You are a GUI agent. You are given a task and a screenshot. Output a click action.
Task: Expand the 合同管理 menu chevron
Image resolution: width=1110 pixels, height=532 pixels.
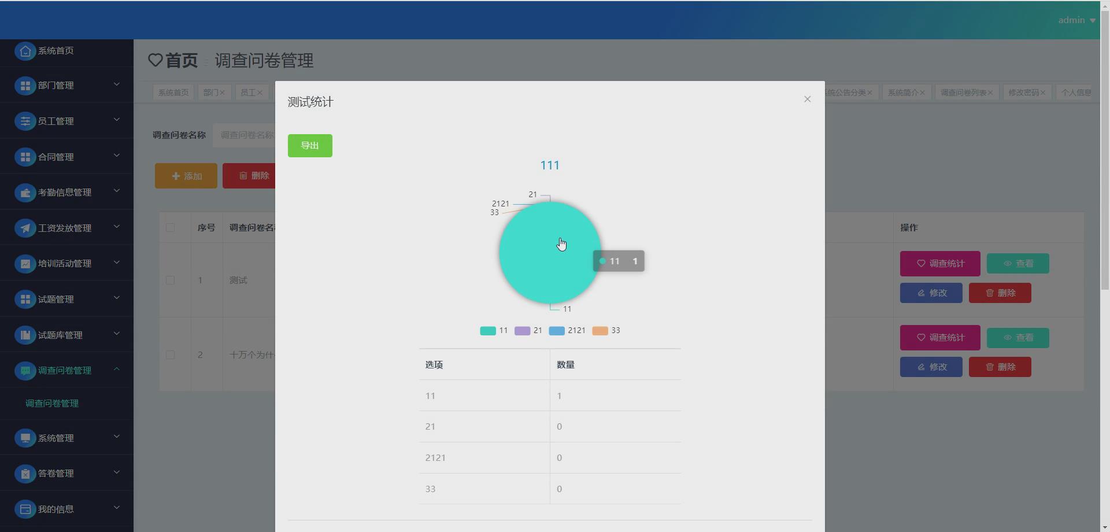point(117,156)
